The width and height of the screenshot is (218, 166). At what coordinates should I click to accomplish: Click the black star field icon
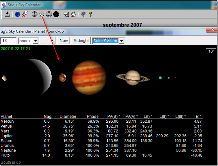(x=56, y=14)
